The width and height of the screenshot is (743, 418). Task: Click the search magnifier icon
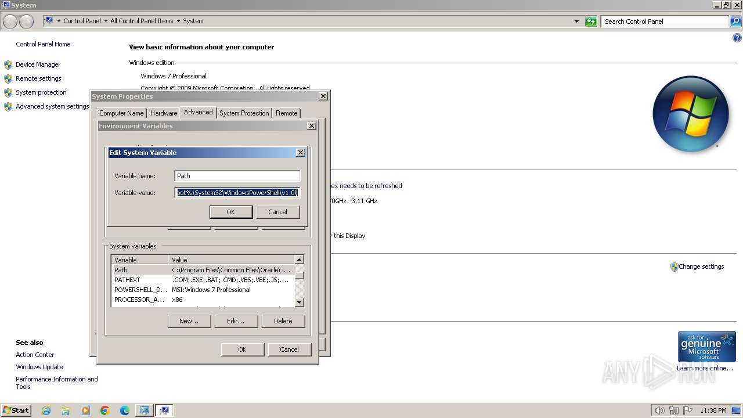click(735, 21)
